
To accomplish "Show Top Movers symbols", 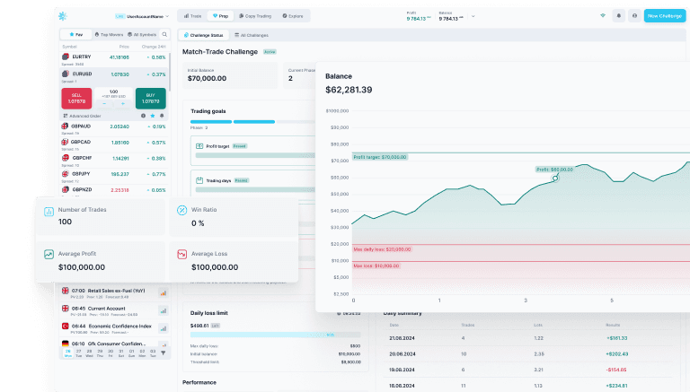I will (109, 34).
